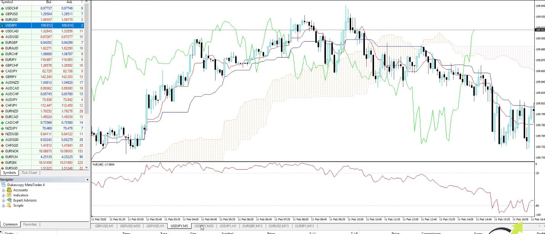545x234 pixels.
Task: Click the price arrow icon beside GBPJPY
Action: pos(3,77)
